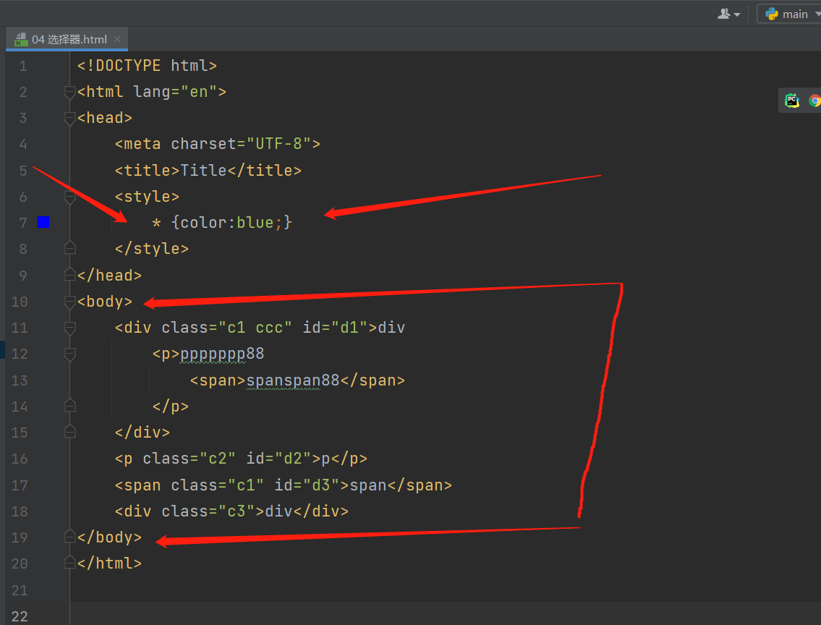Click the fold end marker at </div> line 15
Image resolution: width=821 pixels, height=625 pixels.
pos(69,432)
